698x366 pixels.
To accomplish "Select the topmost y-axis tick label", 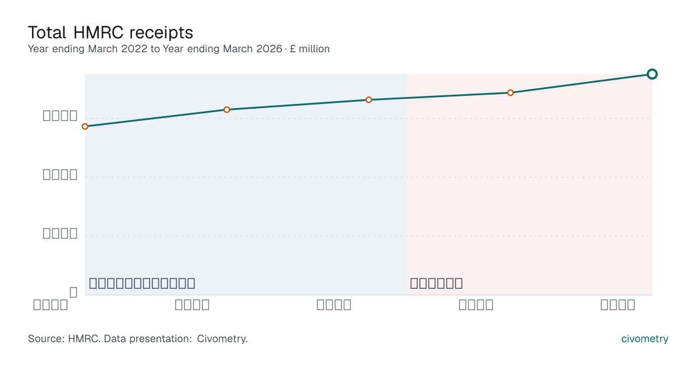I will click(x=60, y=116).
